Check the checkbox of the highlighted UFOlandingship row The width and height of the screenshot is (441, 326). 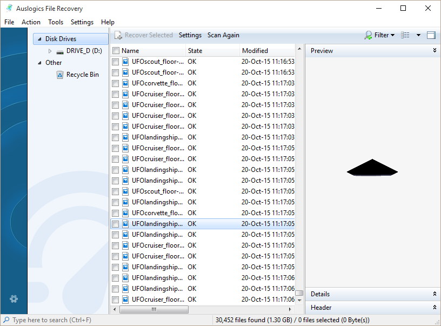pos(116,223)
